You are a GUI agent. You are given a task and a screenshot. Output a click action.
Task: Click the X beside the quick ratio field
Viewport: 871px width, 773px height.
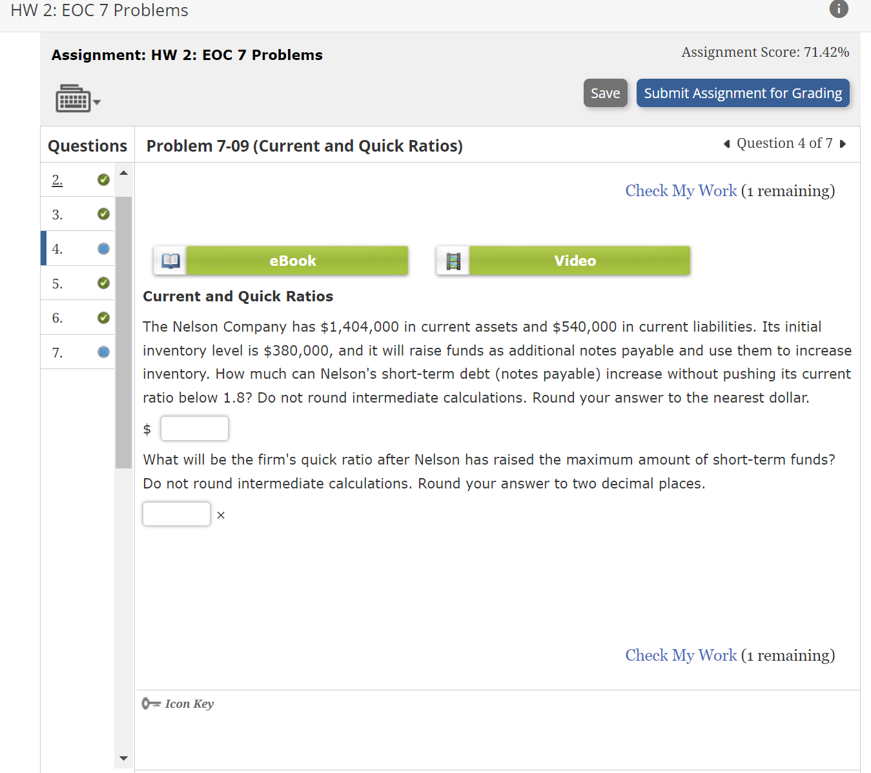pyautogui.click(x=221, y=514)
